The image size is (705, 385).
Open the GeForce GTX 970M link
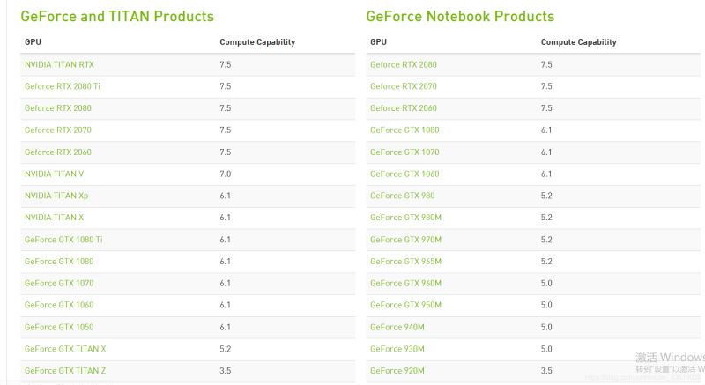tap(405, 240)
